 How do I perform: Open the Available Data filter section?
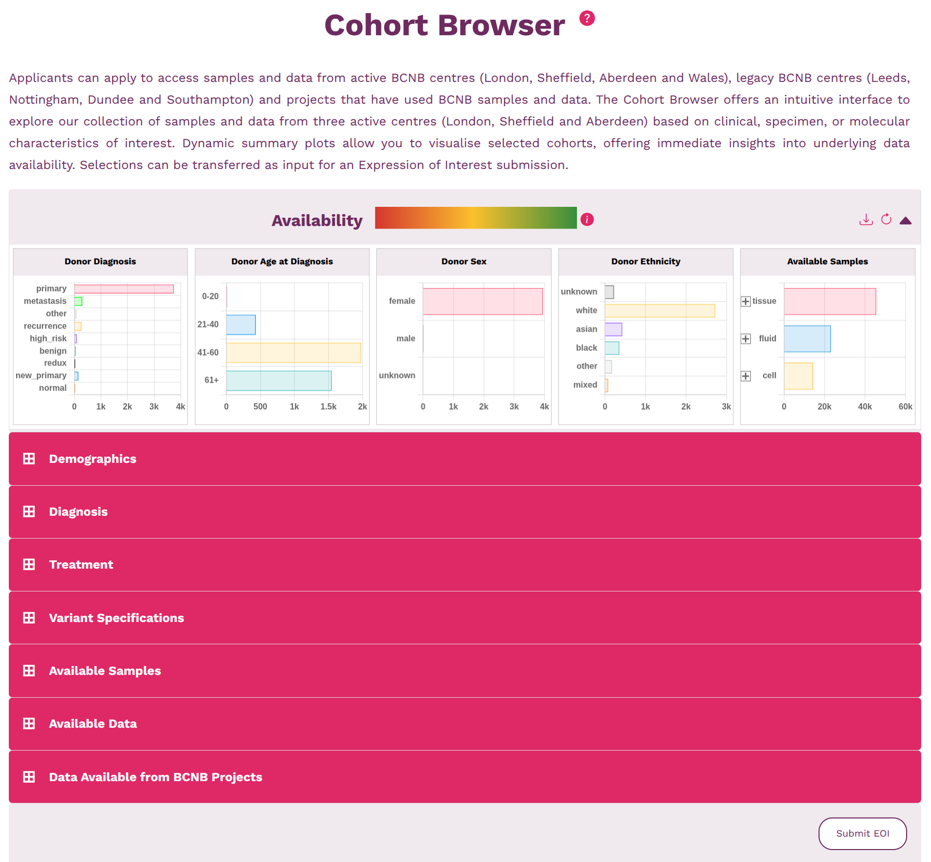click(x=92, y=724)
